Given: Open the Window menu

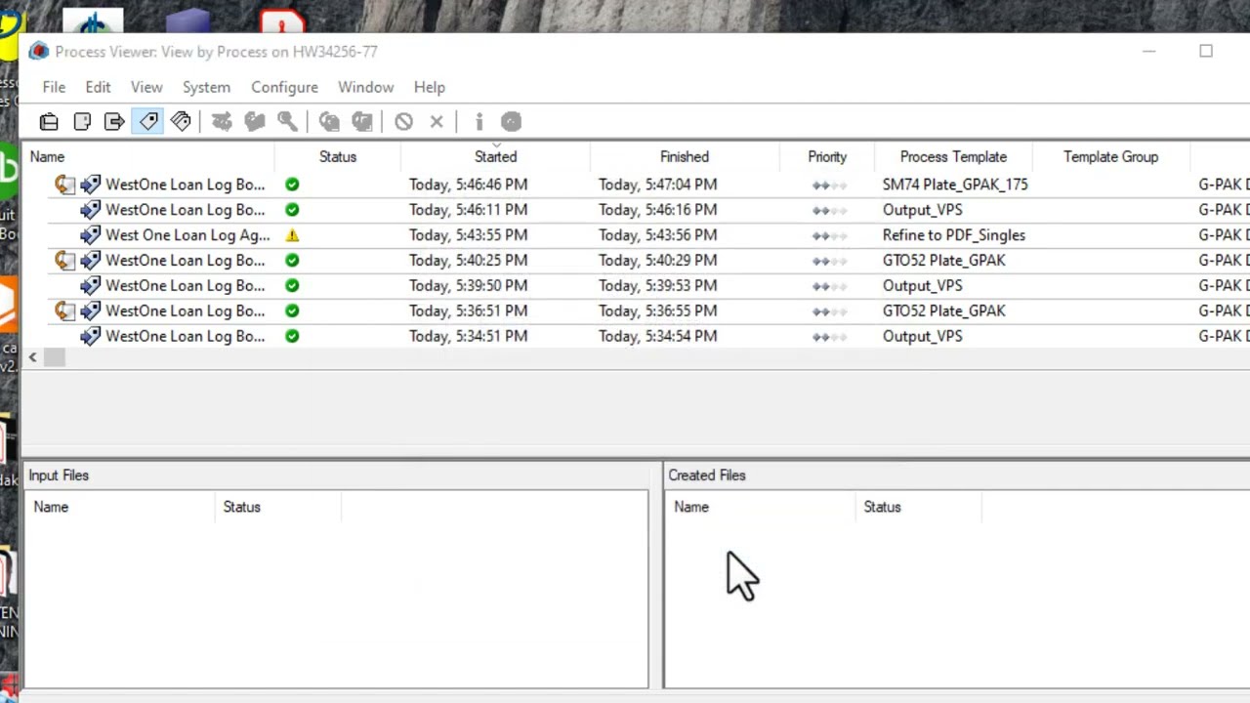Looking at the screenshot, I should pos(365,87).
